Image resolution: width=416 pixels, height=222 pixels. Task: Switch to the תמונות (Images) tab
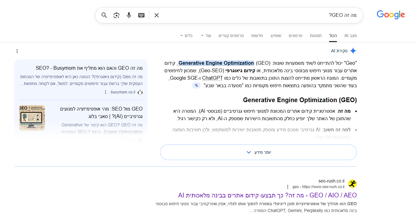point(315,36)
